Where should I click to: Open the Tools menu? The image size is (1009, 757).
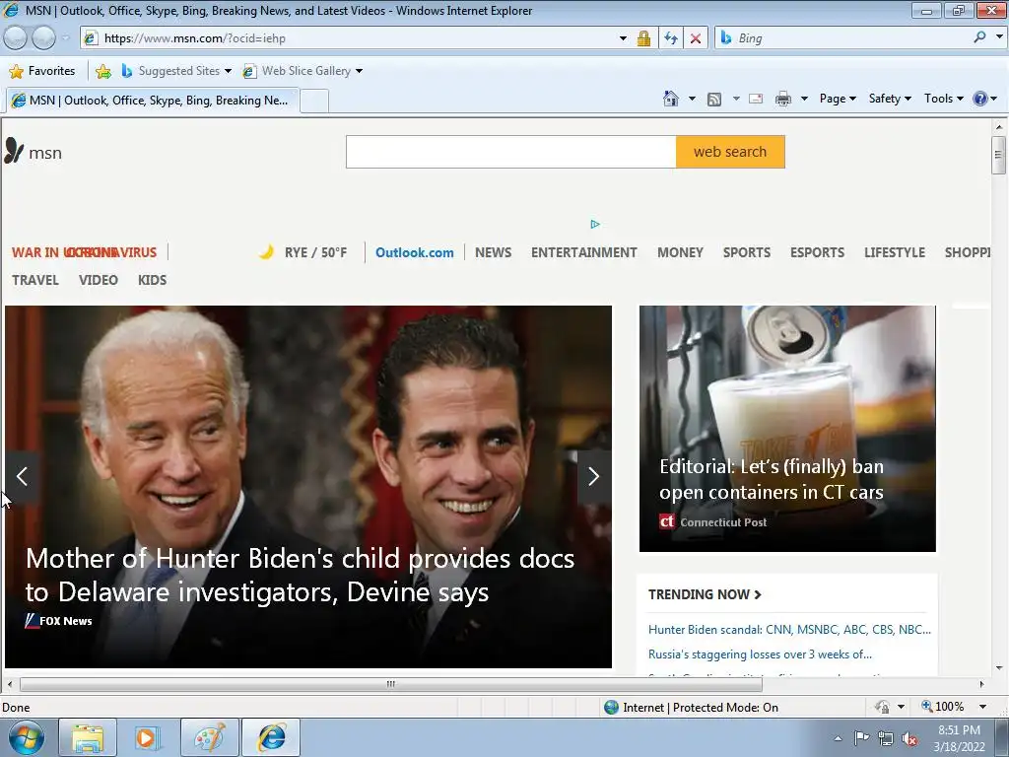click(943, 99)
